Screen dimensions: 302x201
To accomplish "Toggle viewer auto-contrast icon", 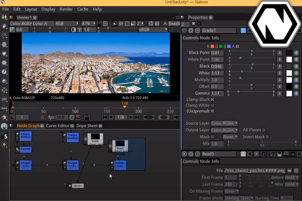I will pyautogui.click(x=74, y=30).
